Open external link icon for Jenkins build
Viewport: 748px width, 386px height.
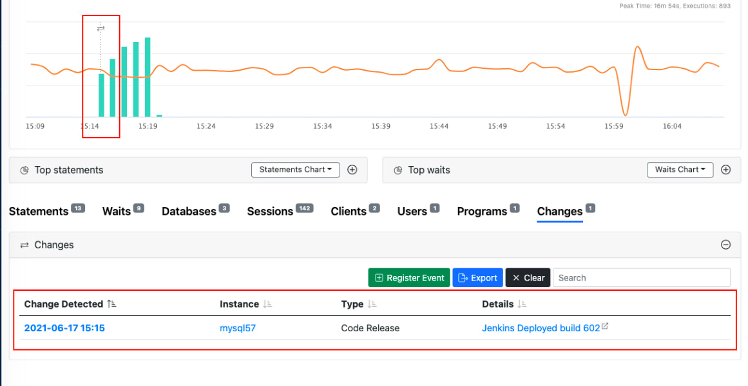[605, 327]
